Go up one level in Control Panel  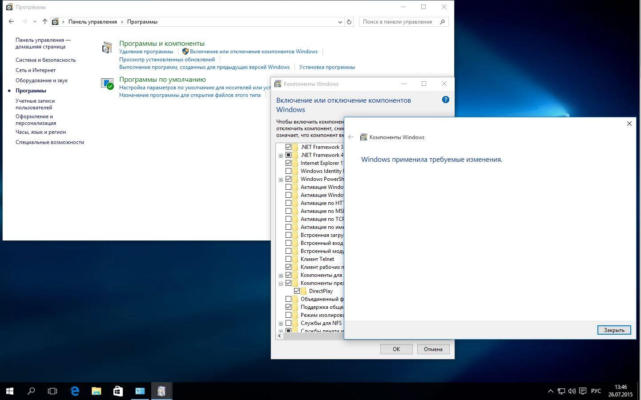coord(44,21)
